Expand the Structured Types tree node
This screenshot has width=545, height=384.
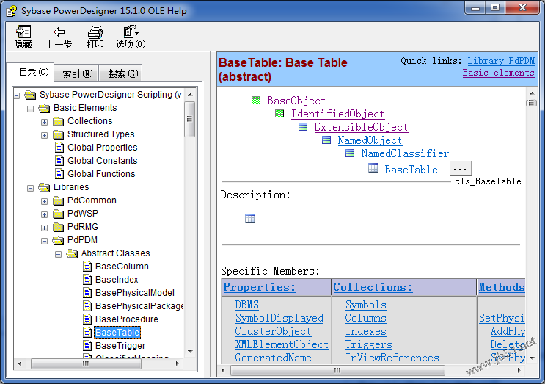(44, 135)
